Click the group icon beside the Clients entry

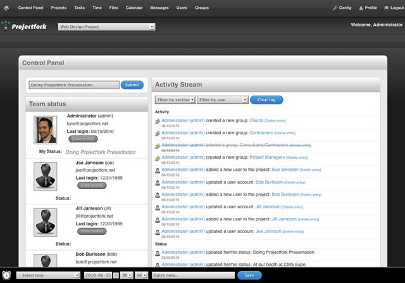tap(158, 120)
